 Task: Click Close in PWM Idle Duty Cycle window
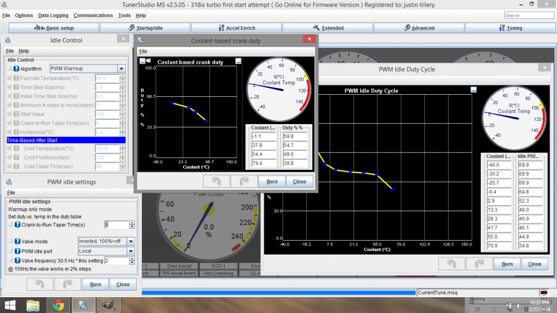pos(535,264)
